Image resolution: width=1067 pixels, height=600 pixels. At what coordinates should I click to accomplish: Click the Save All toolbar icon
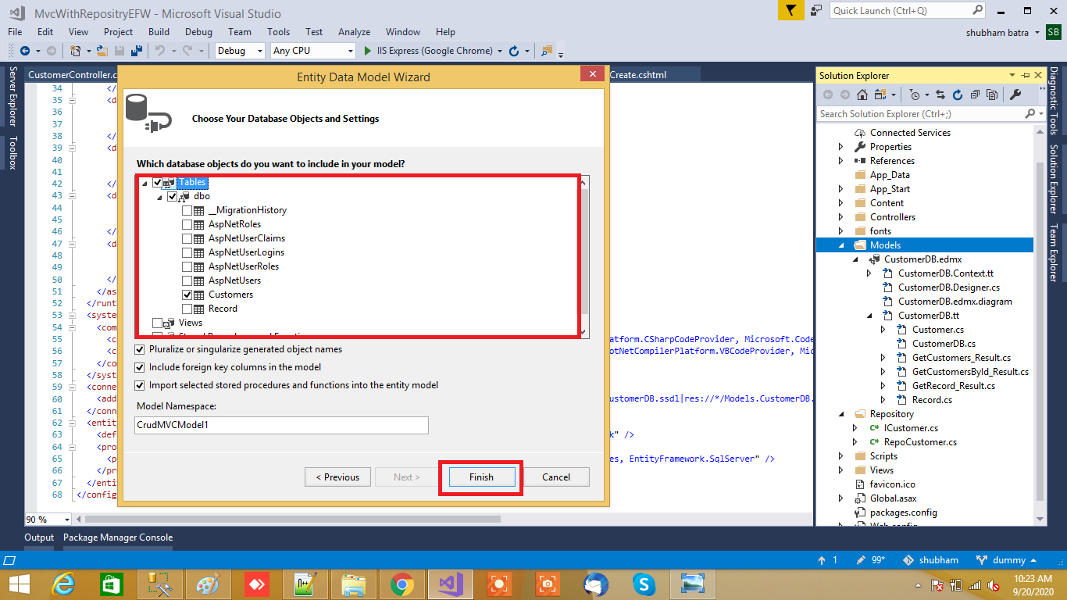coord(137,51)
